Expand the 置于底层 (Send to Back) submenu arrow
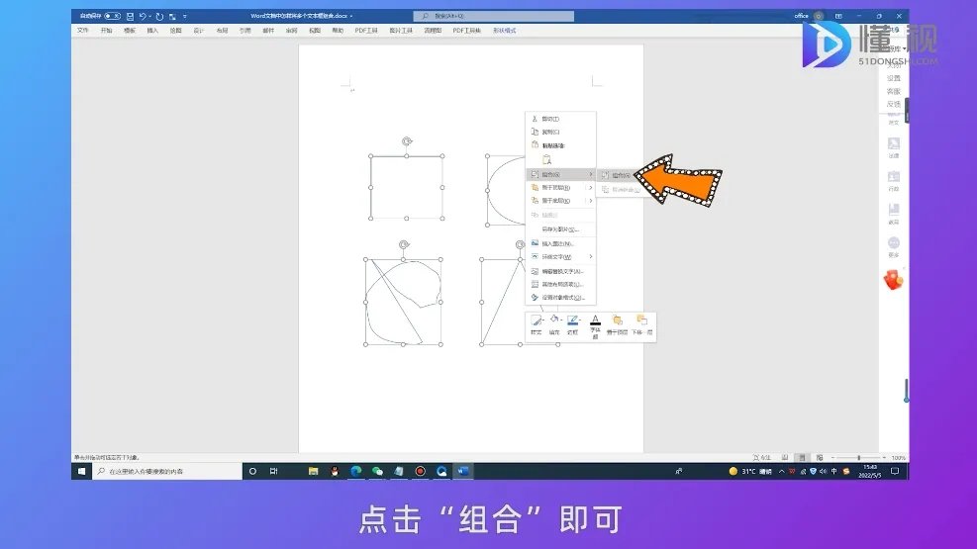This screenshot has width=977, height=549. point(590,201)
